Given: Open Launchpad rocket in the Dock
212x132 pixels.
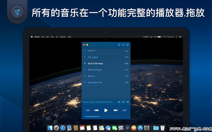Looking at the screenshot, I should pyautogui.click(x=56, y=128).
